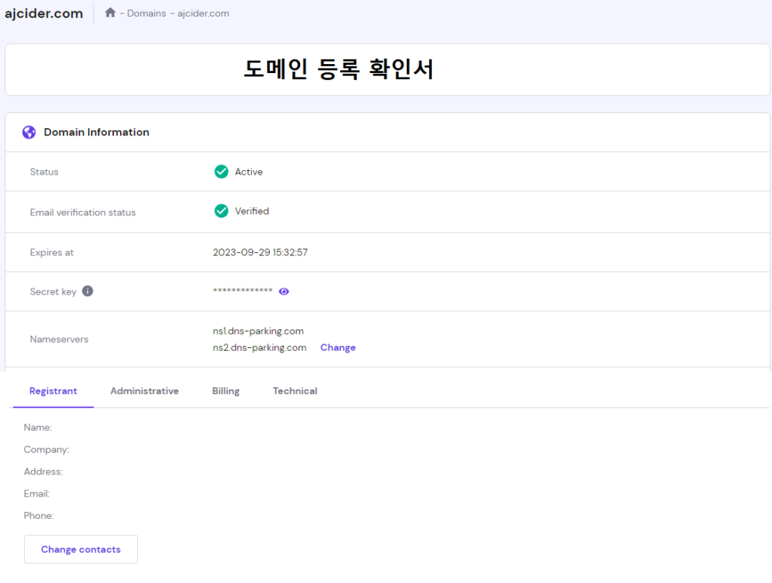Open the Secret key info tooltip icon
The height and width of the screenshot is (583, 772).
pos(87,291)
